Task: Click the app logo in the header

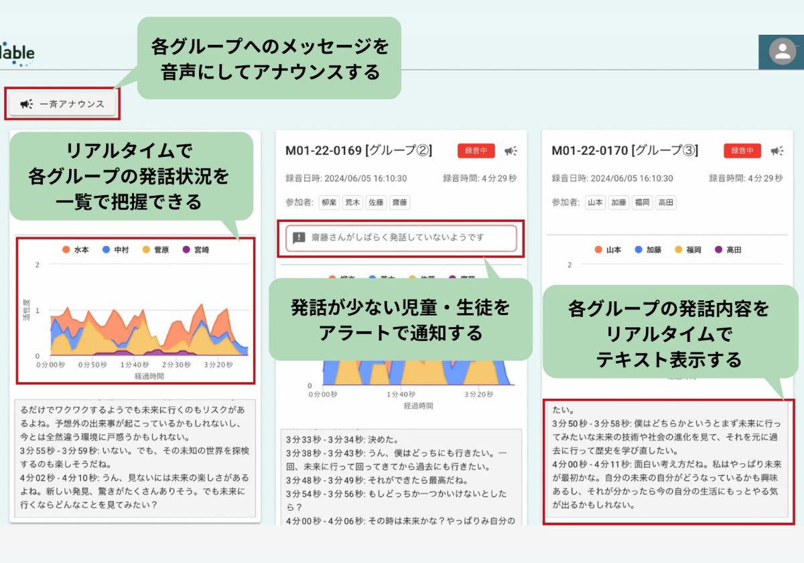Action: tap(17, 54)
